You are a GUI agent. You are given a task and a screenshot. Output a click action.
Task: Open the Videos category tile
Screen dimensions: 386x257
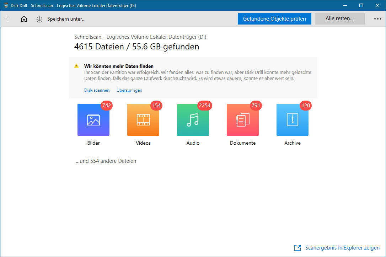(143, 120)
